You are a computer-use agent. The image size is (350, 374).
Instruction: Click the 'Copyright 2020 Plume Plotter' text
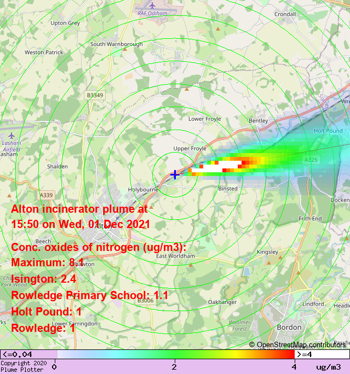[x=24, y=366]
